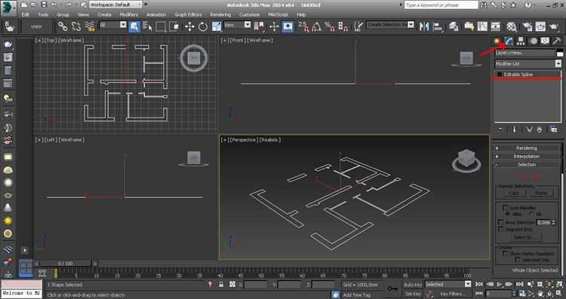
Task: Switch to the Motion command panel tab
Action: (533, 41)
